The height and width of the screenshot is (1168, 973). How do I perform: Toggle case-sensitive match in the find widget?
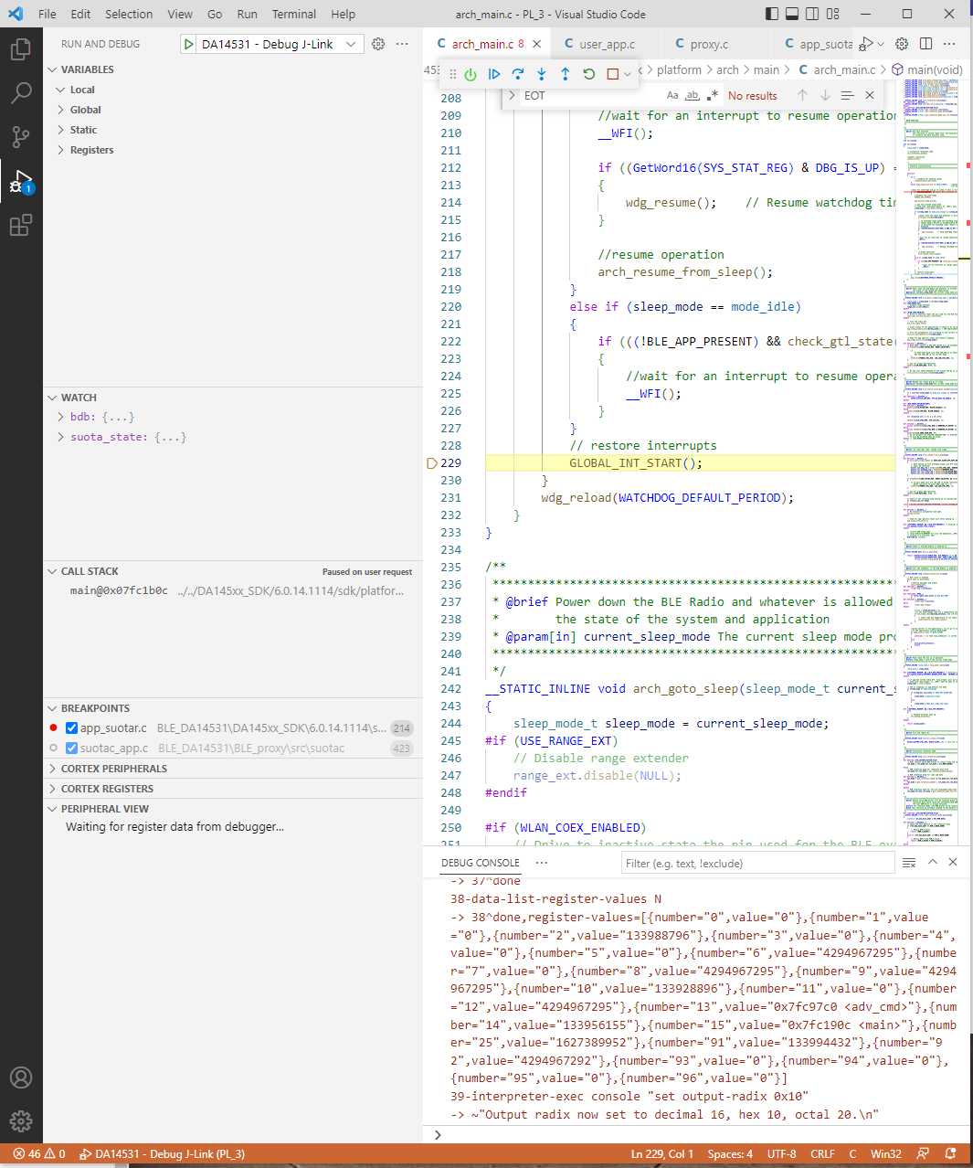[x=672, y=94]
